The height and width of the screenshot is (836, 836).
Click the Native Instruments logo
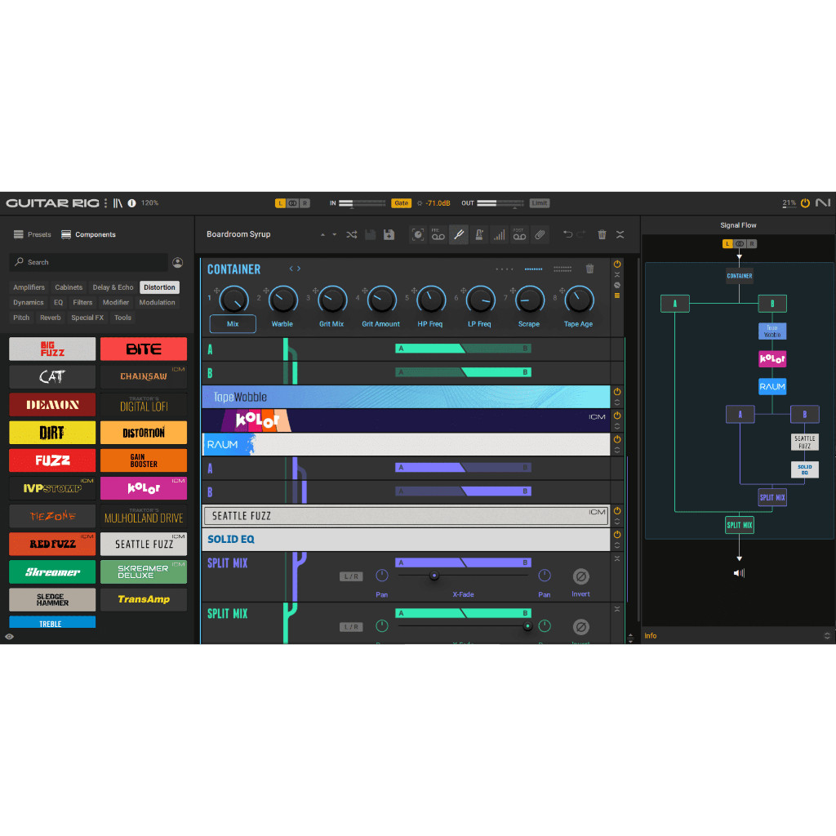pos(823,202)
